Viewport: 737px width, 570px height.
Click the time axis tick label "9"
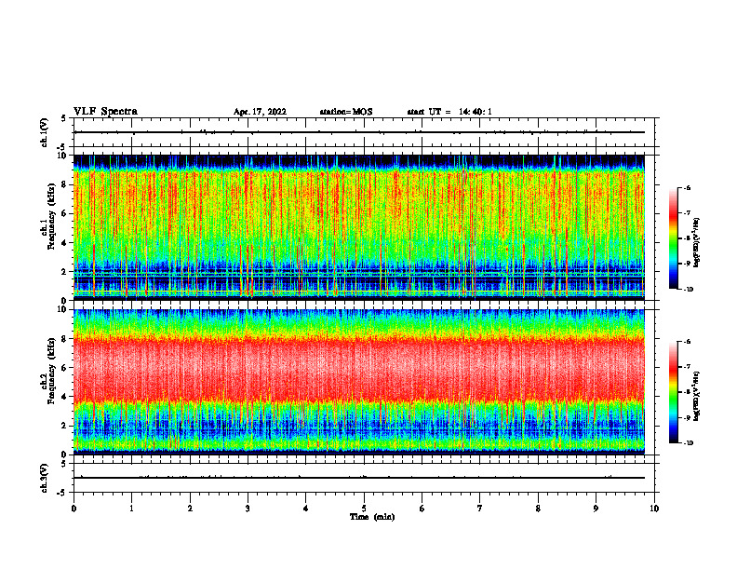click(x=596, y=509)
